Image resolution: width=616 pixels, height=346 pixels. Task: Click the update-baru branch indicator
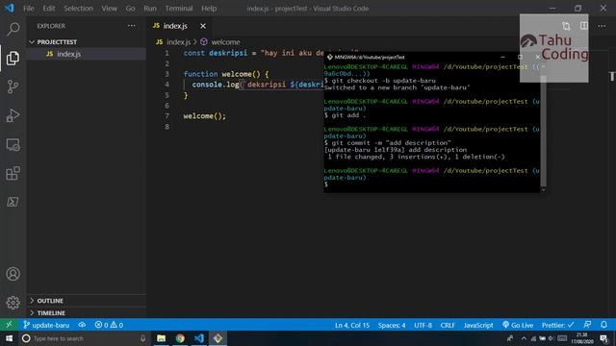46,325
